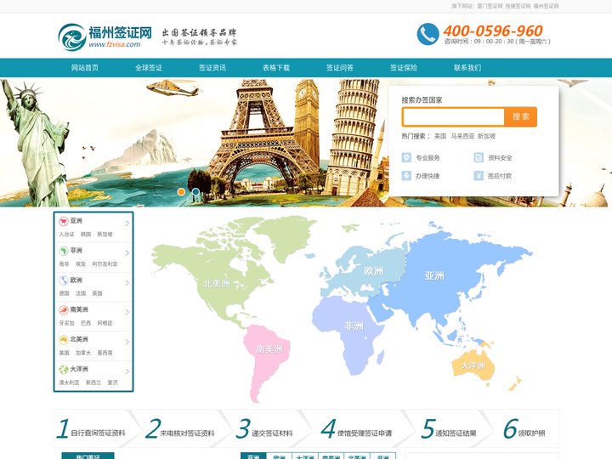612x459 pixels.
Task: Click the 南美洲 continent icon in sidebar
Action: point(64,310)
